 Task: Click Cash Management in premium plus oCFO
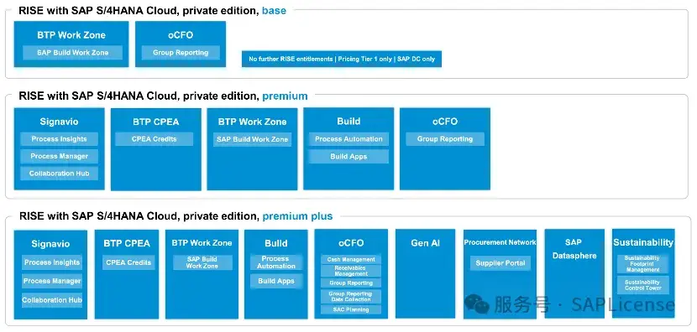point(351,259)
